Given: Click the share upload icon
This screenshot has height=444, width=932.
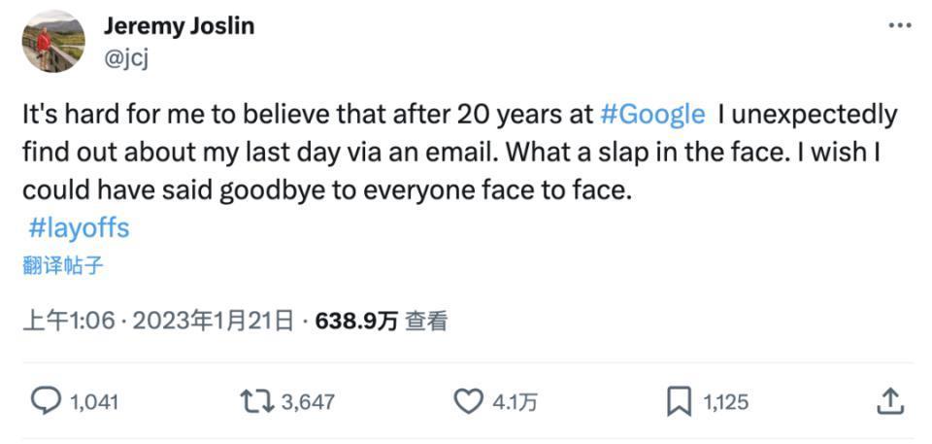Looking at the screenshot, I should tap(891, 401).
